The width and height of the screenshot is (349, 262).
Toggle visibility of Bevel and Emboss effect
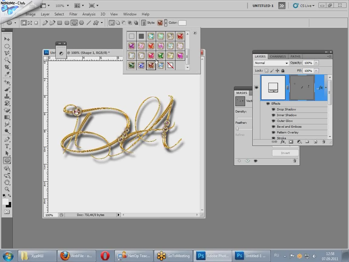(x=273, y=127)
